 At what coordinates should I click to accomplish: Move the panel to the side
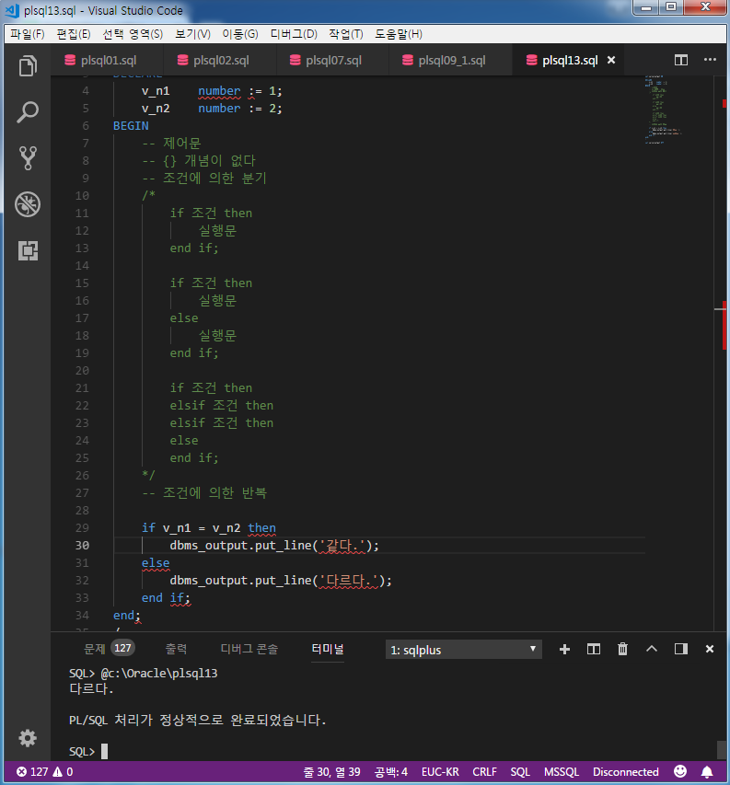pos(681,650)
